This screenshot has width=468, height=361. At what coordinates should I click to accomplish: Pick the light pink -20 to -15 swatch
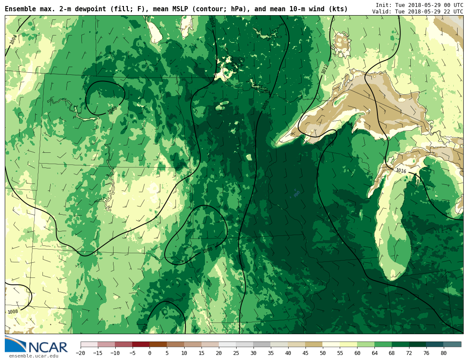click(x=89, y=345)
